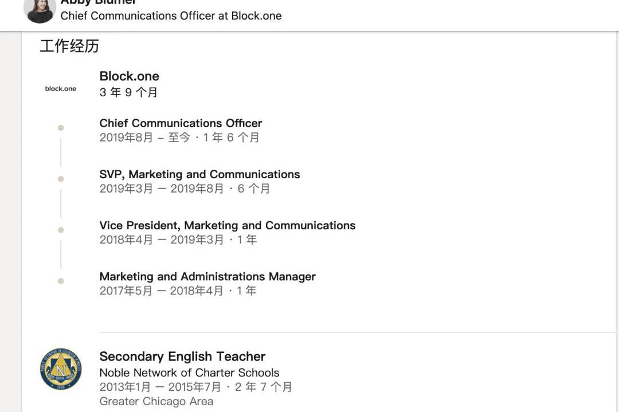Click the timeline dot beside the Vice President role

pos(61,230)
